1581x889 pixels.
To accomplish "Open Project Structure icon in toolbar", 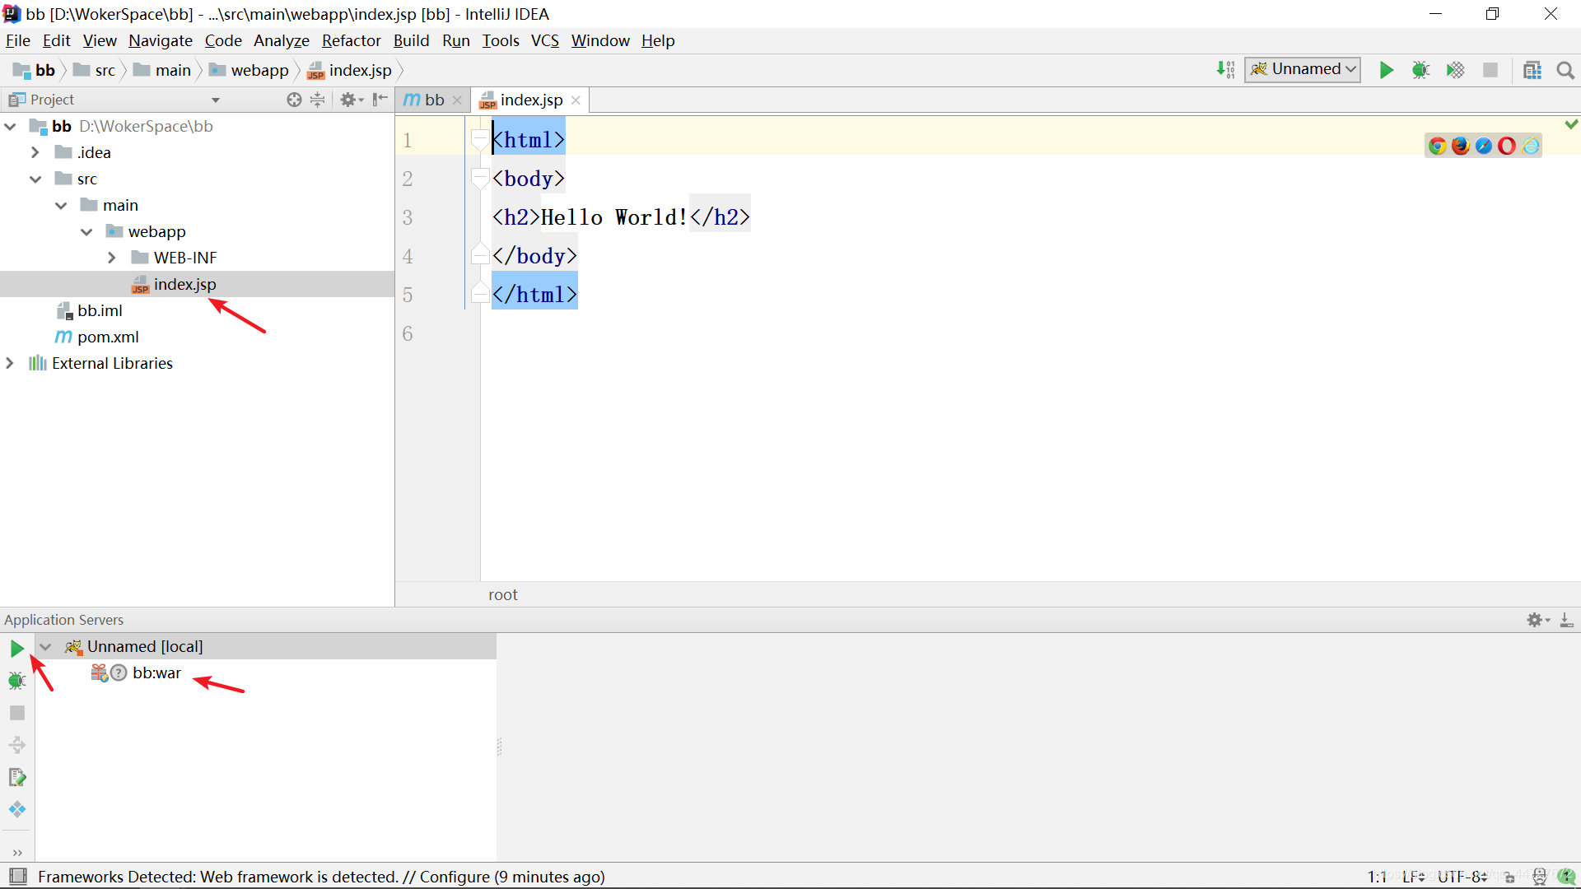I will tap(1532, 70).
